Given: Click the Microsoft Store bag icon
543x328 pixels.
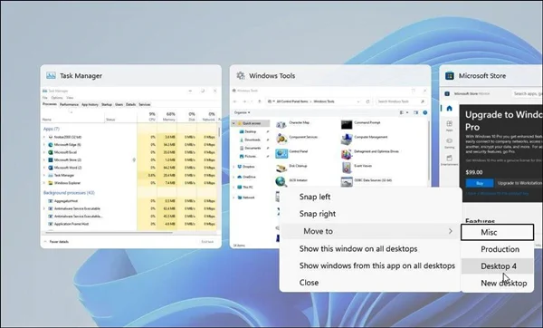Looking at the screenshot, I should (450, 75).
